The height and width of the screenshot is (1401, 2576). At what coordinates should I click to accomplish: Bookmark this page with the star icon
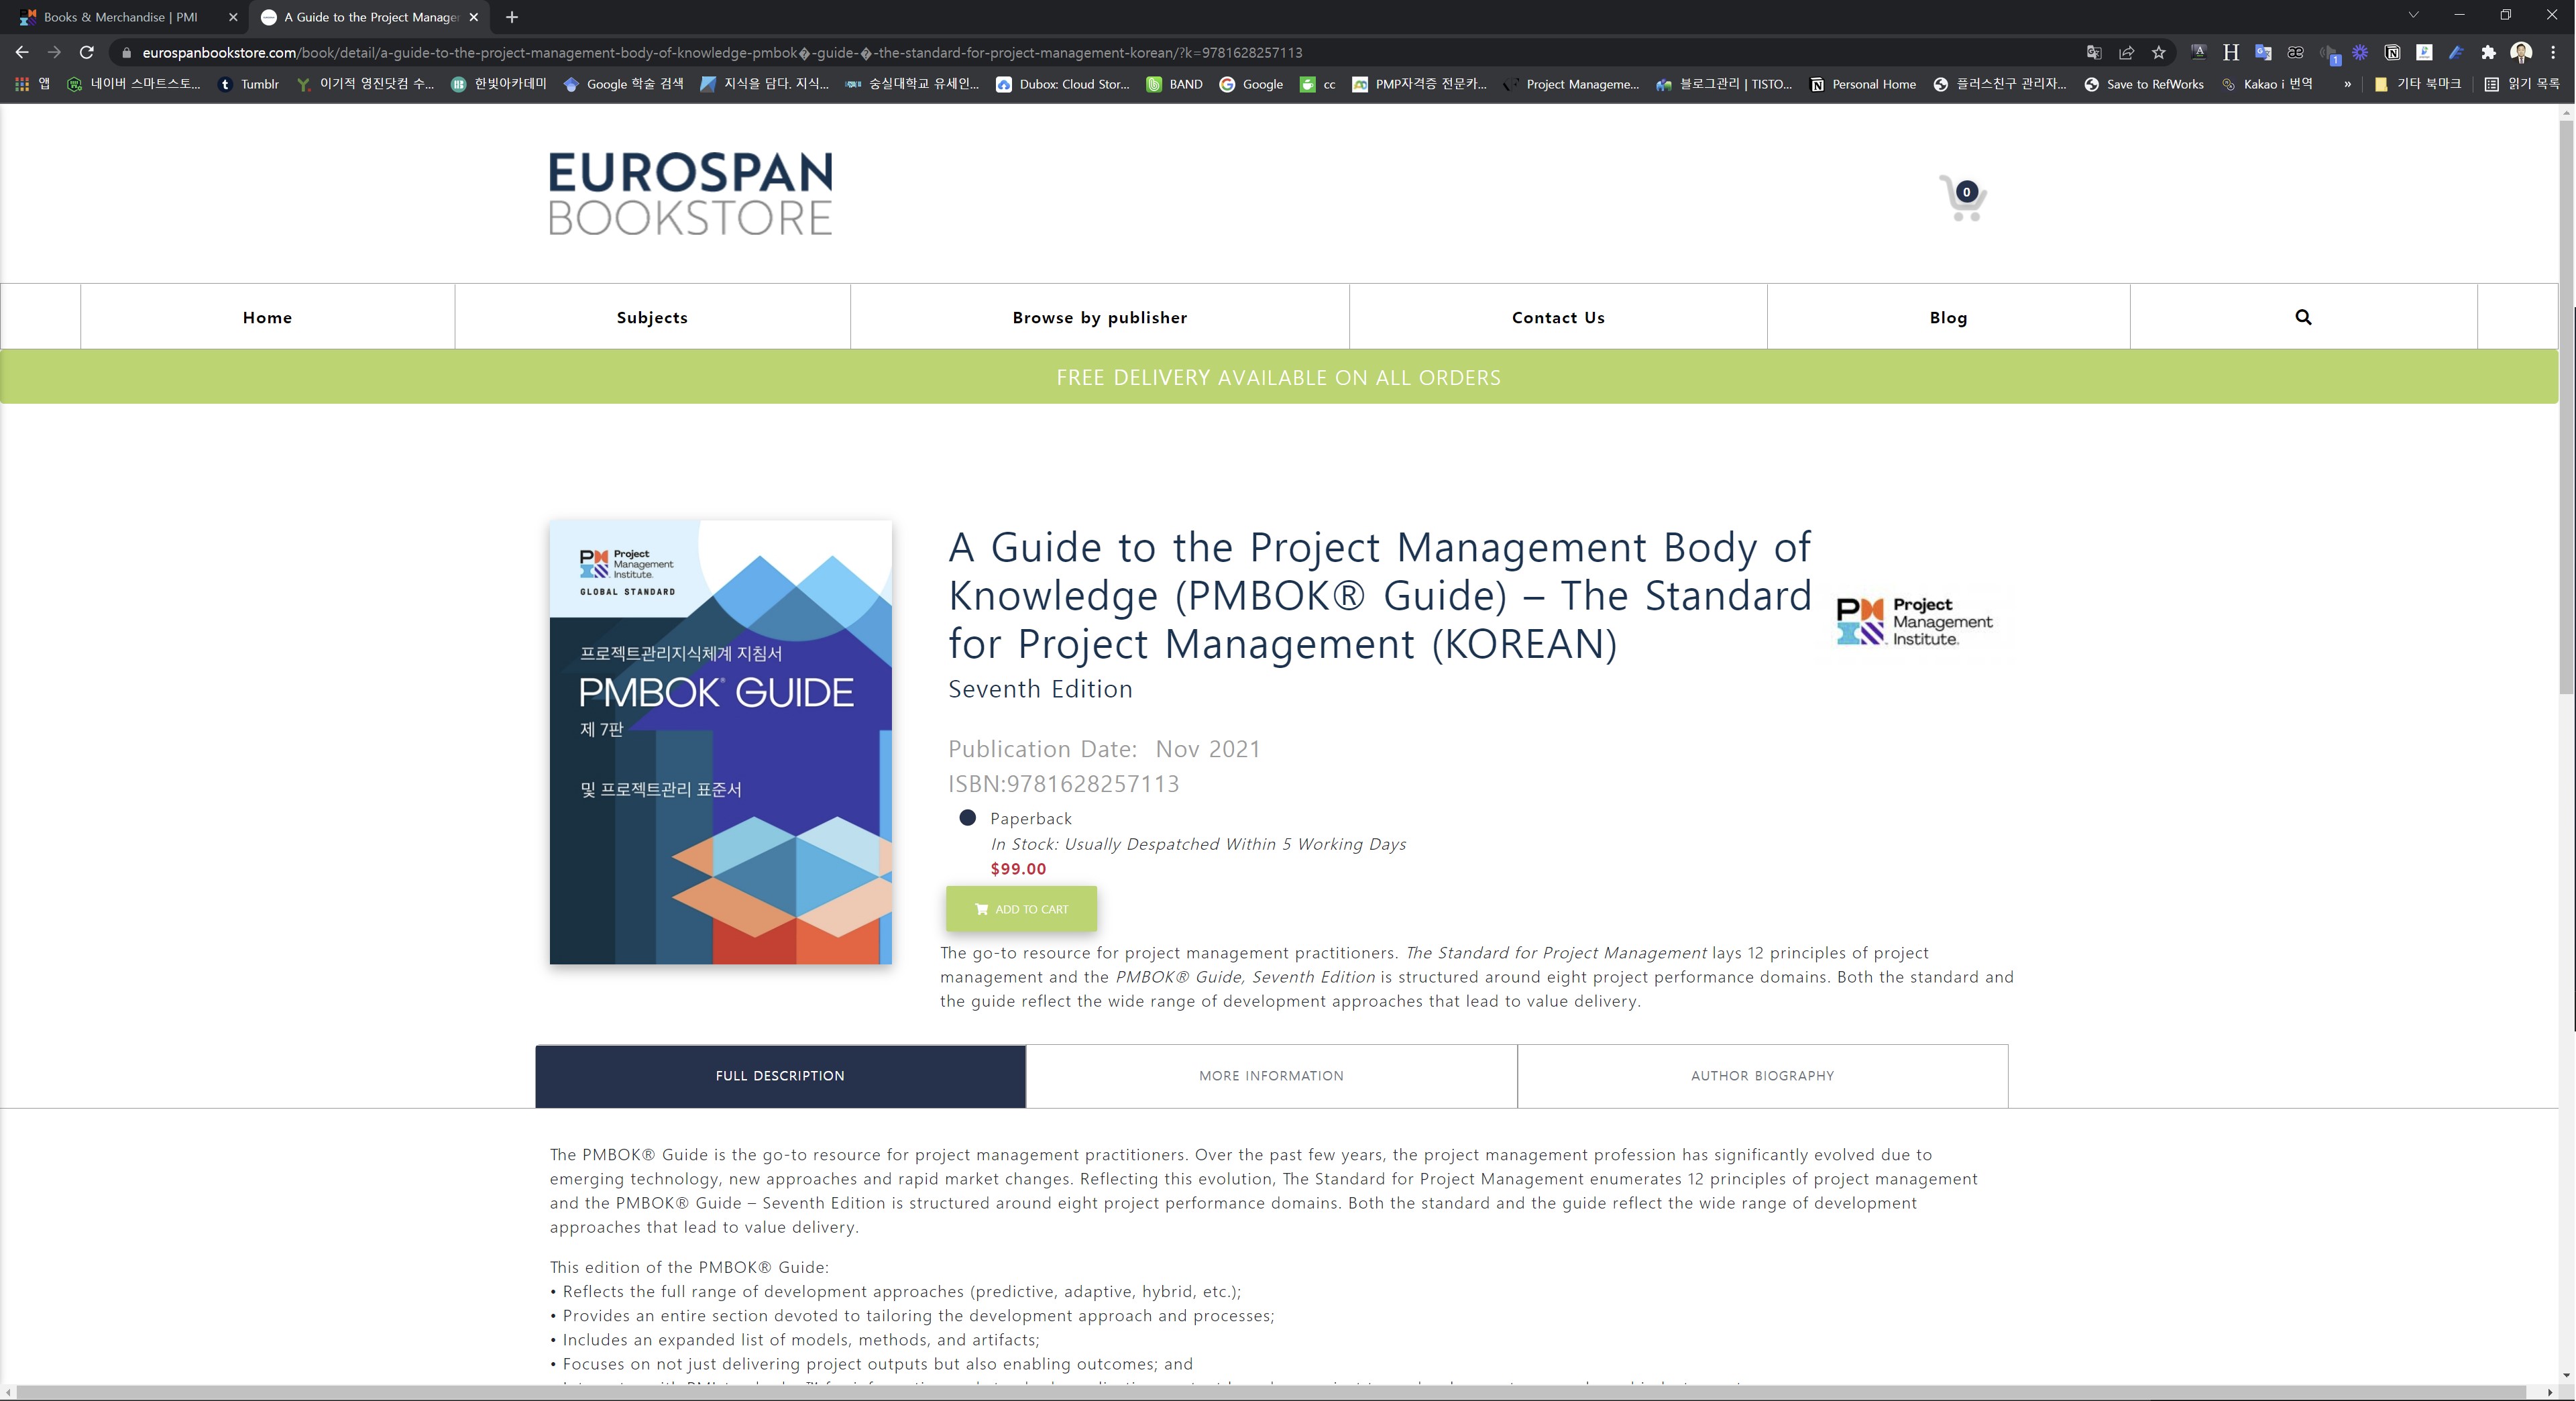tap(2159, 53)
